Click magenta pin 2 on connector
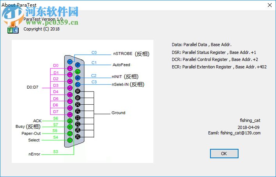The width and height of the screenshot is (276, 177). [70, 68]
